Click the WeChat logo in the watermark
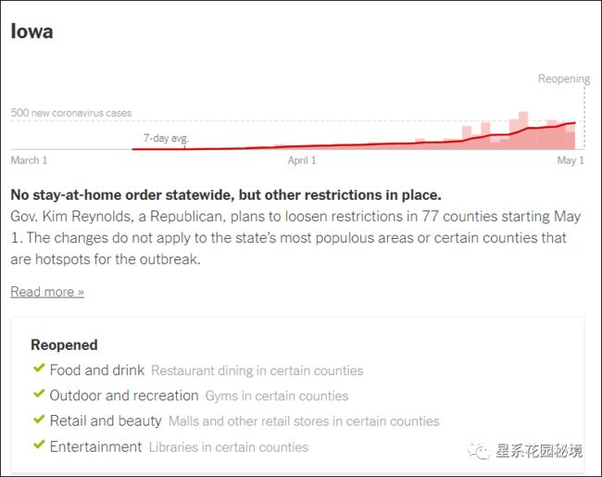This screenshot has width=602, height=477. coord(479,451)
